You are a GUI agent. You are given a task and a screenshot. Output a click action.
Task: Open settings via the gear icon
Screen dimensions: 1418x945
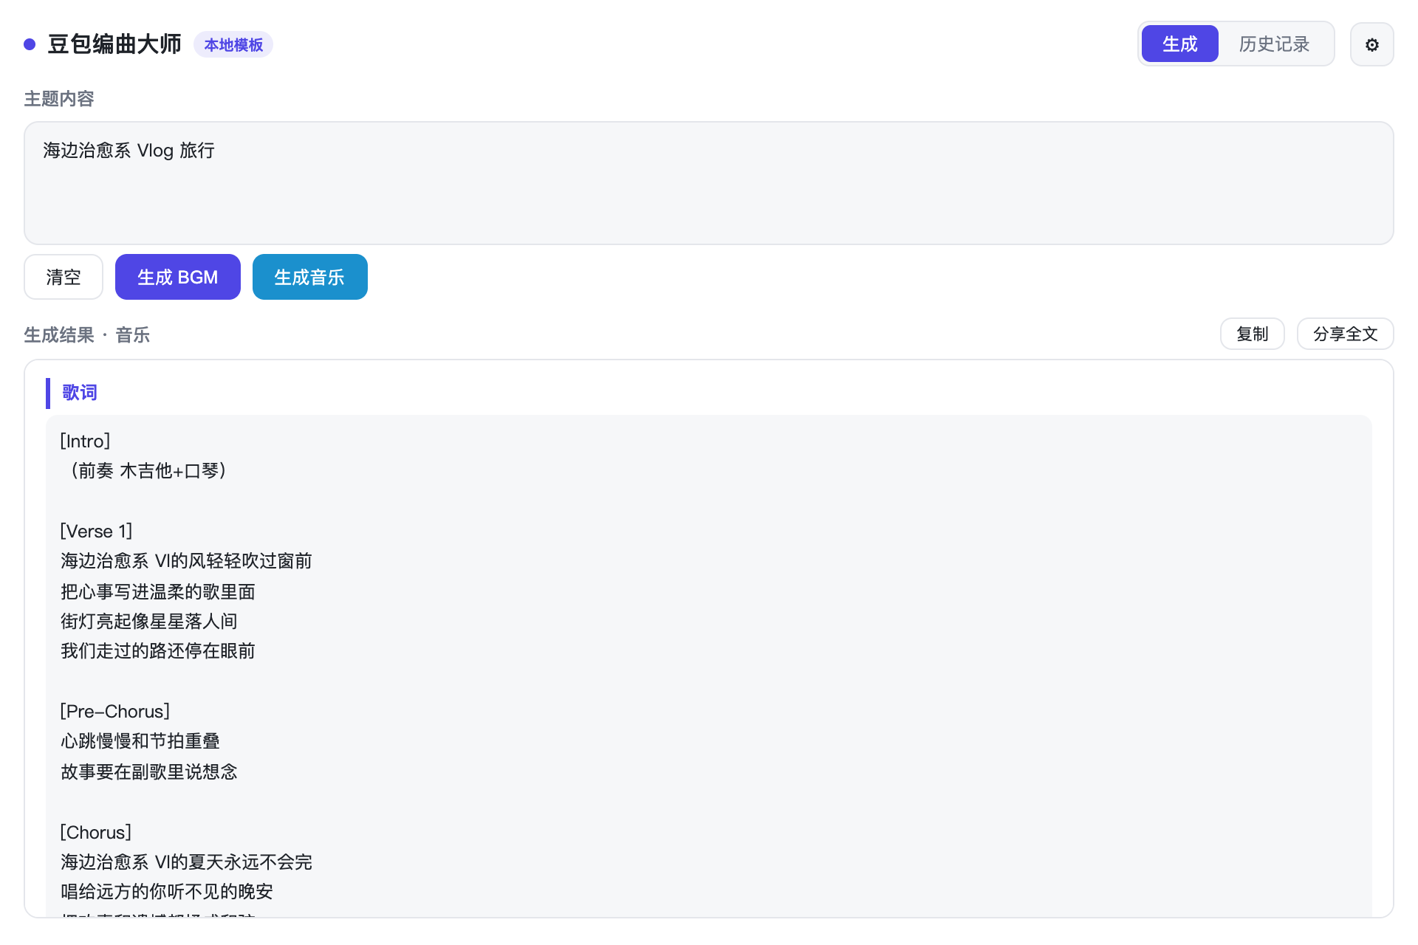(1371, 44)
